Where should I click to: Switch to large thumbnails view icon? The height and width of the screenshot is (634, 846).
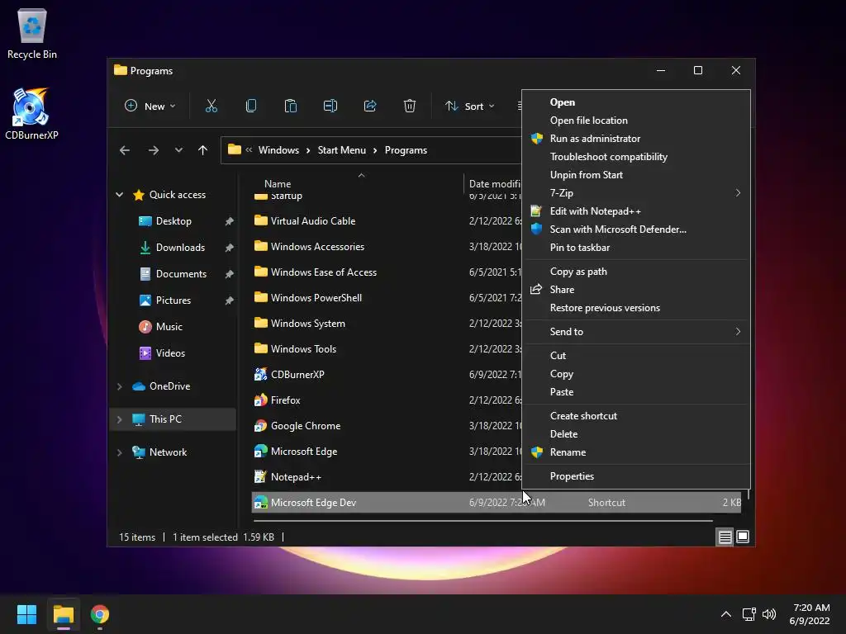coord(743,537)
